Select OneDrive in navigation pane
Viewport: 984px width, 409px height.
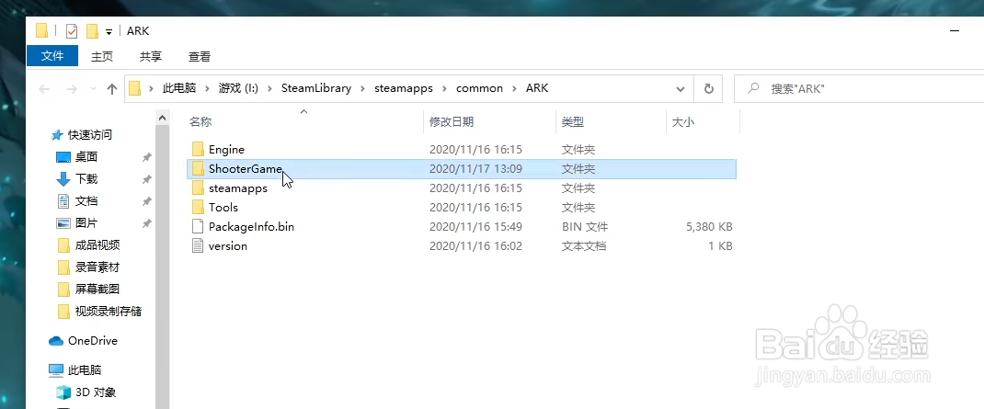coord(92,341)
